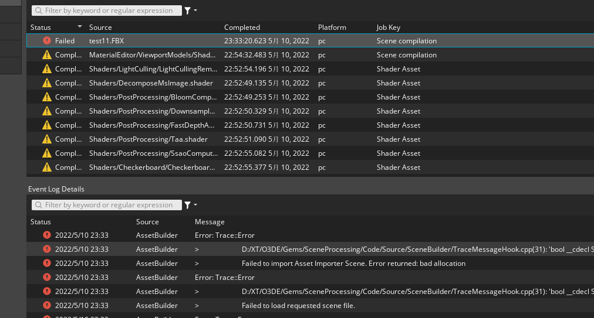The width and height of the screenshot is (594, 318).
Task: Click completed time 22:54:32.483
Action: (266, 55)
